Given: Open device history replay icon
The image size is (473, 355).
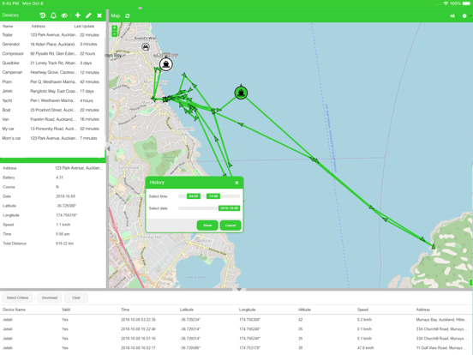Looking at the screenshot, I should 43,15.
